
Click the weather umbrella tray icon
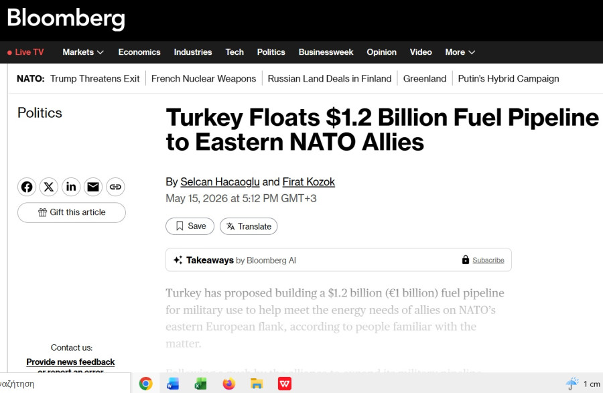[x=572, y=384]
